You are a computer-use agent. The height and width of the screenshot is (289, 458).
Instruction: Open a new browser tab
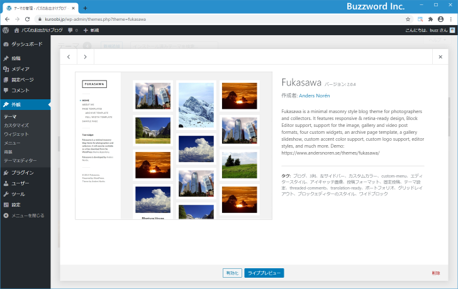point(85,8)
